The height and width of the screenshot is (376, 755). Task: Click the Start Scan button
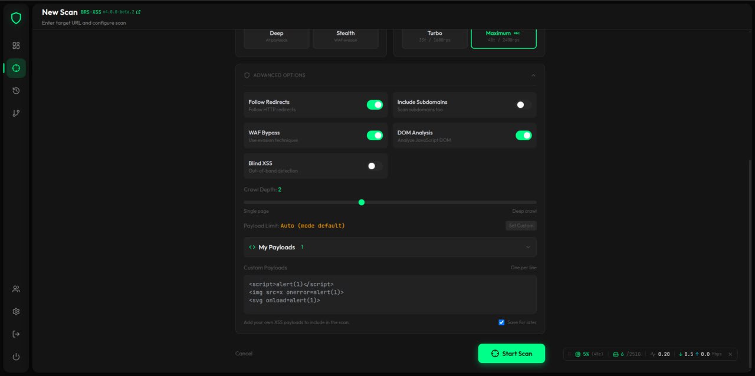(x=511, y=354)
